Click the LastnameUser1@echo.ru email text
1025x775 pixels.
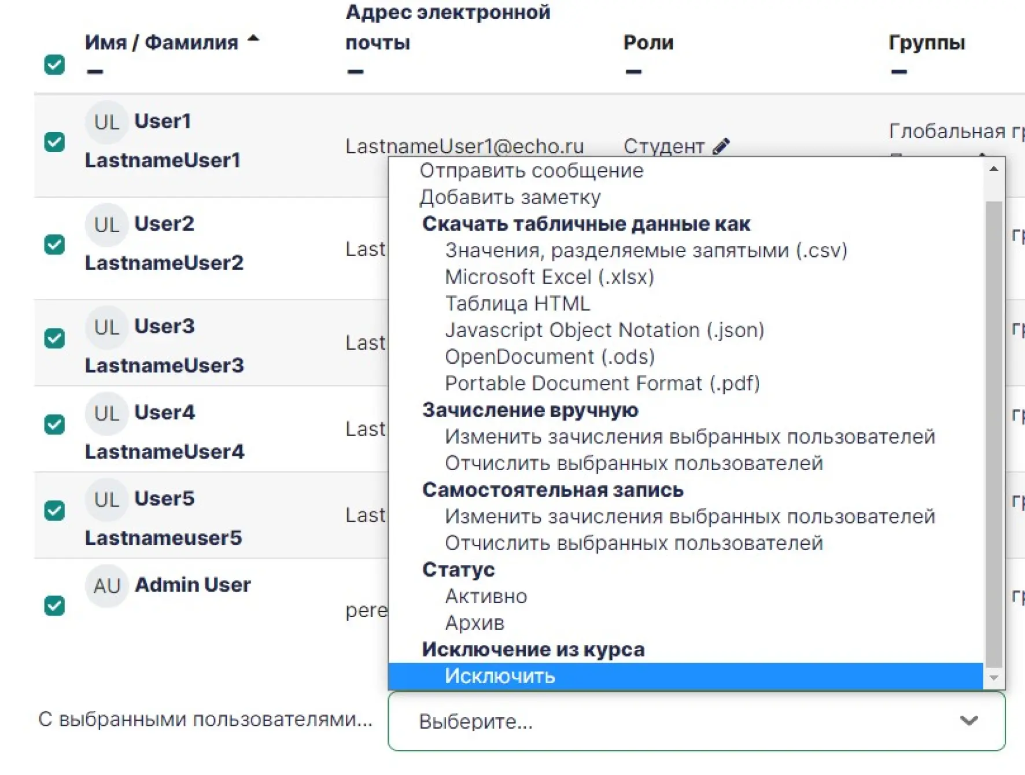(464, 146)
